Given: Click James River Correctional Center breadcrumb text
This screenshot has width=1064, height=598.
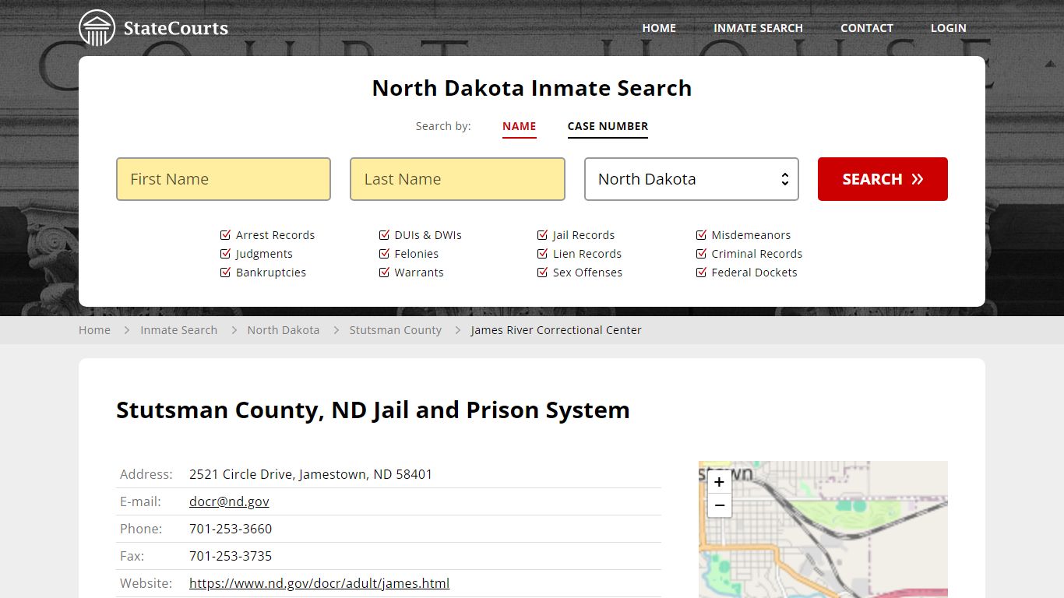Looking at the screenshot, I should point(556,330).
